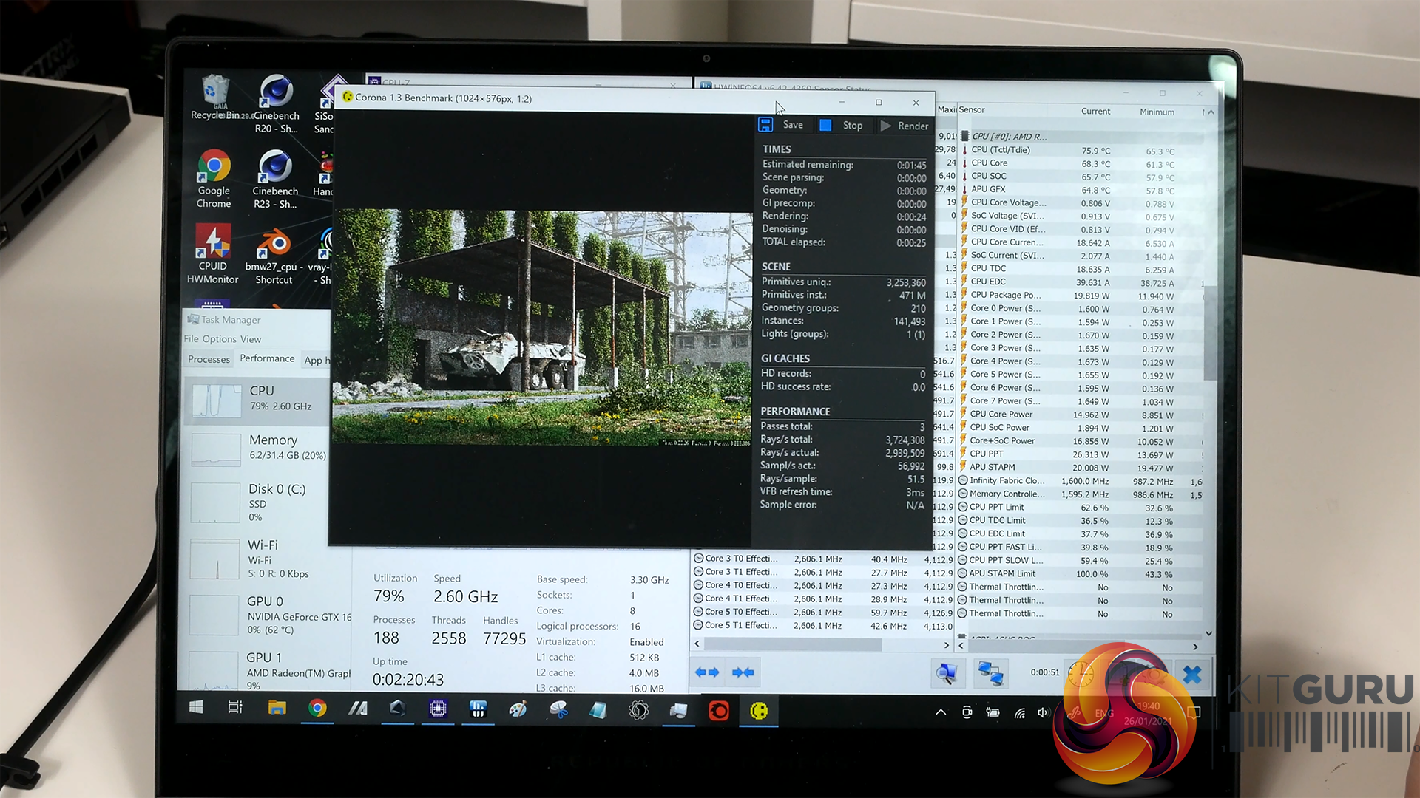The image size is (1420, 798).
Task: Click HWiNFO networked computers icon
Action: tap(990, 673)
